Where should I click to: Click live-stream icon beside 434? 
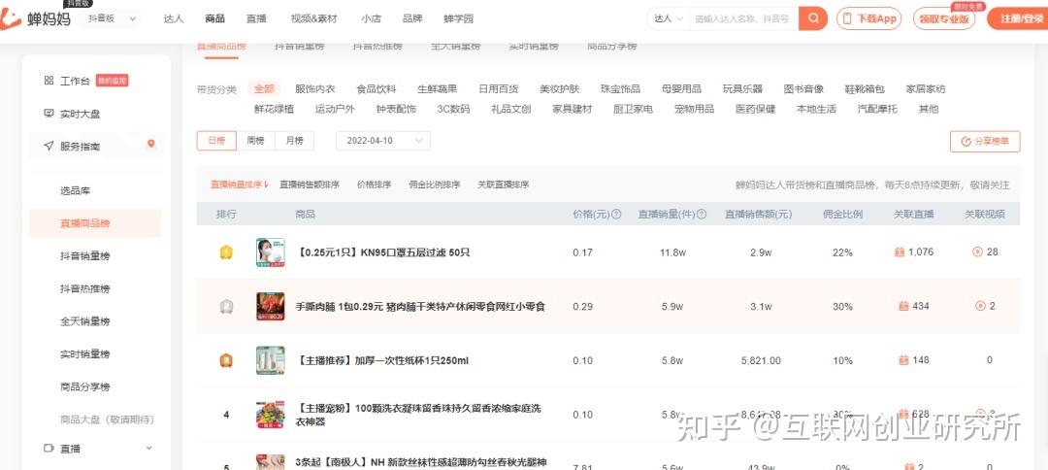click(x=904, y=306)
